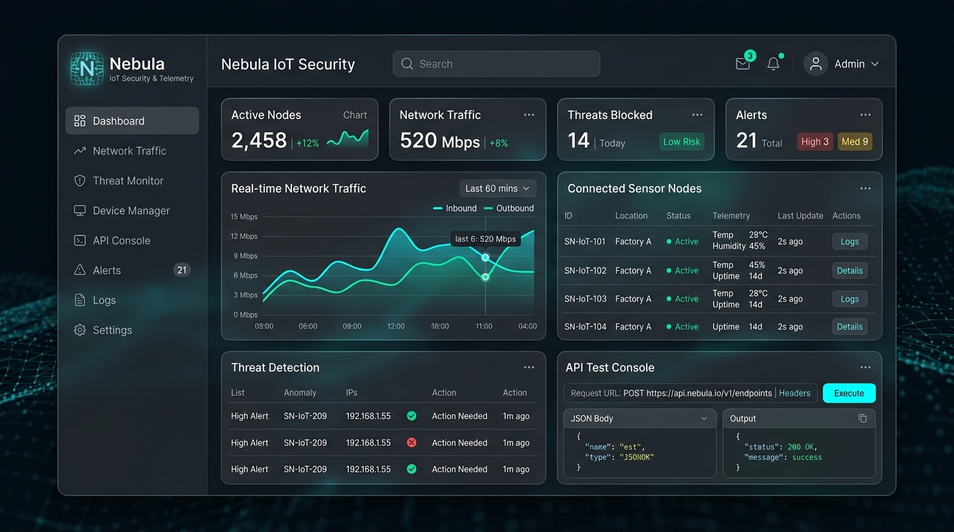The width and height of the screenshot is (954, 532).
Task: Click the Dashboard grid icon
Action: 80,121
